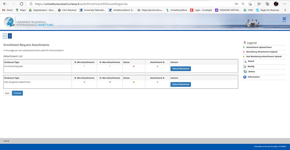
Task: Open the Maps bookmark
Action: [20, 10]
